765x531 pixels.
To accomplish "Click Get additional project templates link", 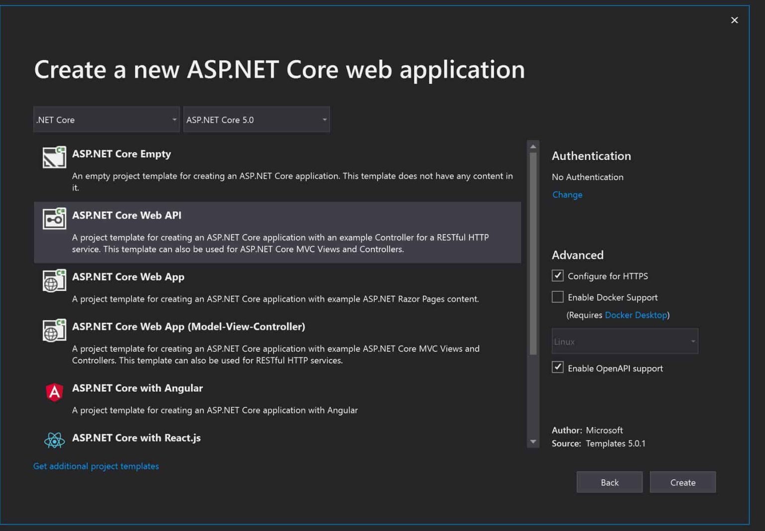I will (x=96, y=466).
